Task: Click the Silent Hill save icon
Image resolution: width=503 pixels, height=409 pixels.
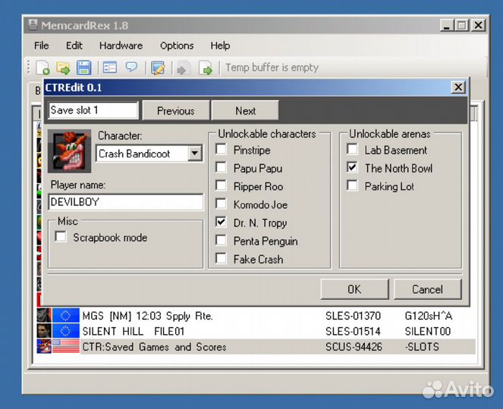Action: (44, 331)
